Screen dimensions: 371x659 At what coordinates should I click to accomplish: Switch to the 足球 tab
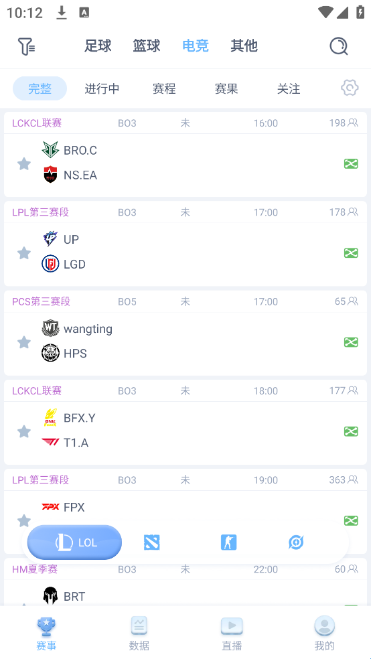(98, 46)
